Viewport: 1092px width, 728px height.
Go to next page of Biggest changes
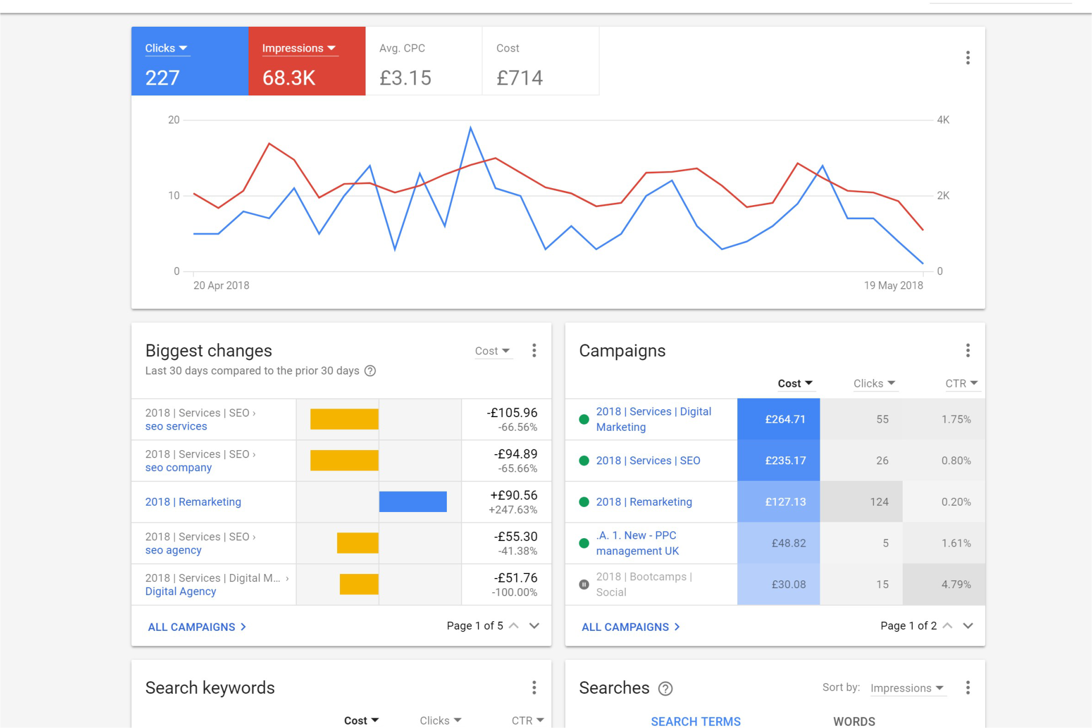click(x=534, y=626)
